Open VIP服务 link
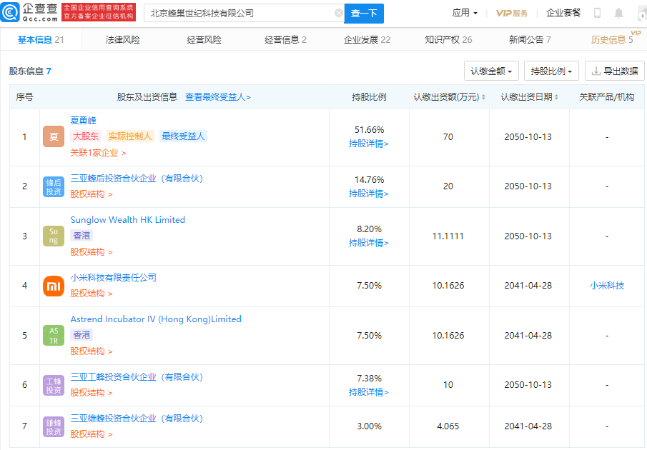Screen dimensions: 647x450 (512, 13)
